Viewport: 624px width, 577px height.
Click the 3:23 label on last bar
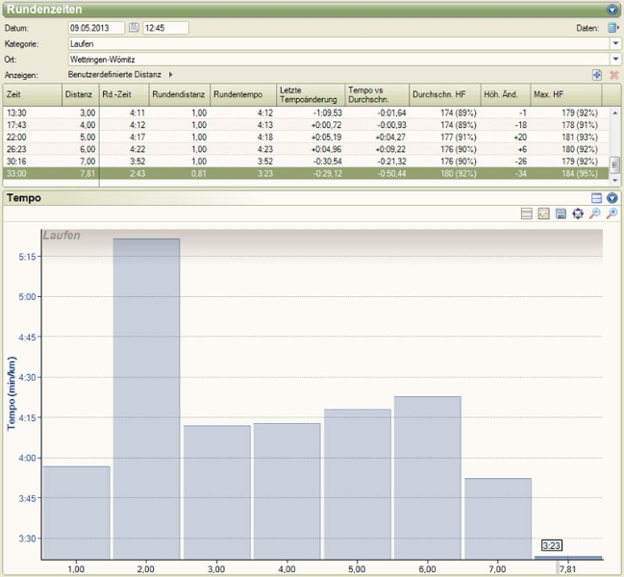pos(552,545)
